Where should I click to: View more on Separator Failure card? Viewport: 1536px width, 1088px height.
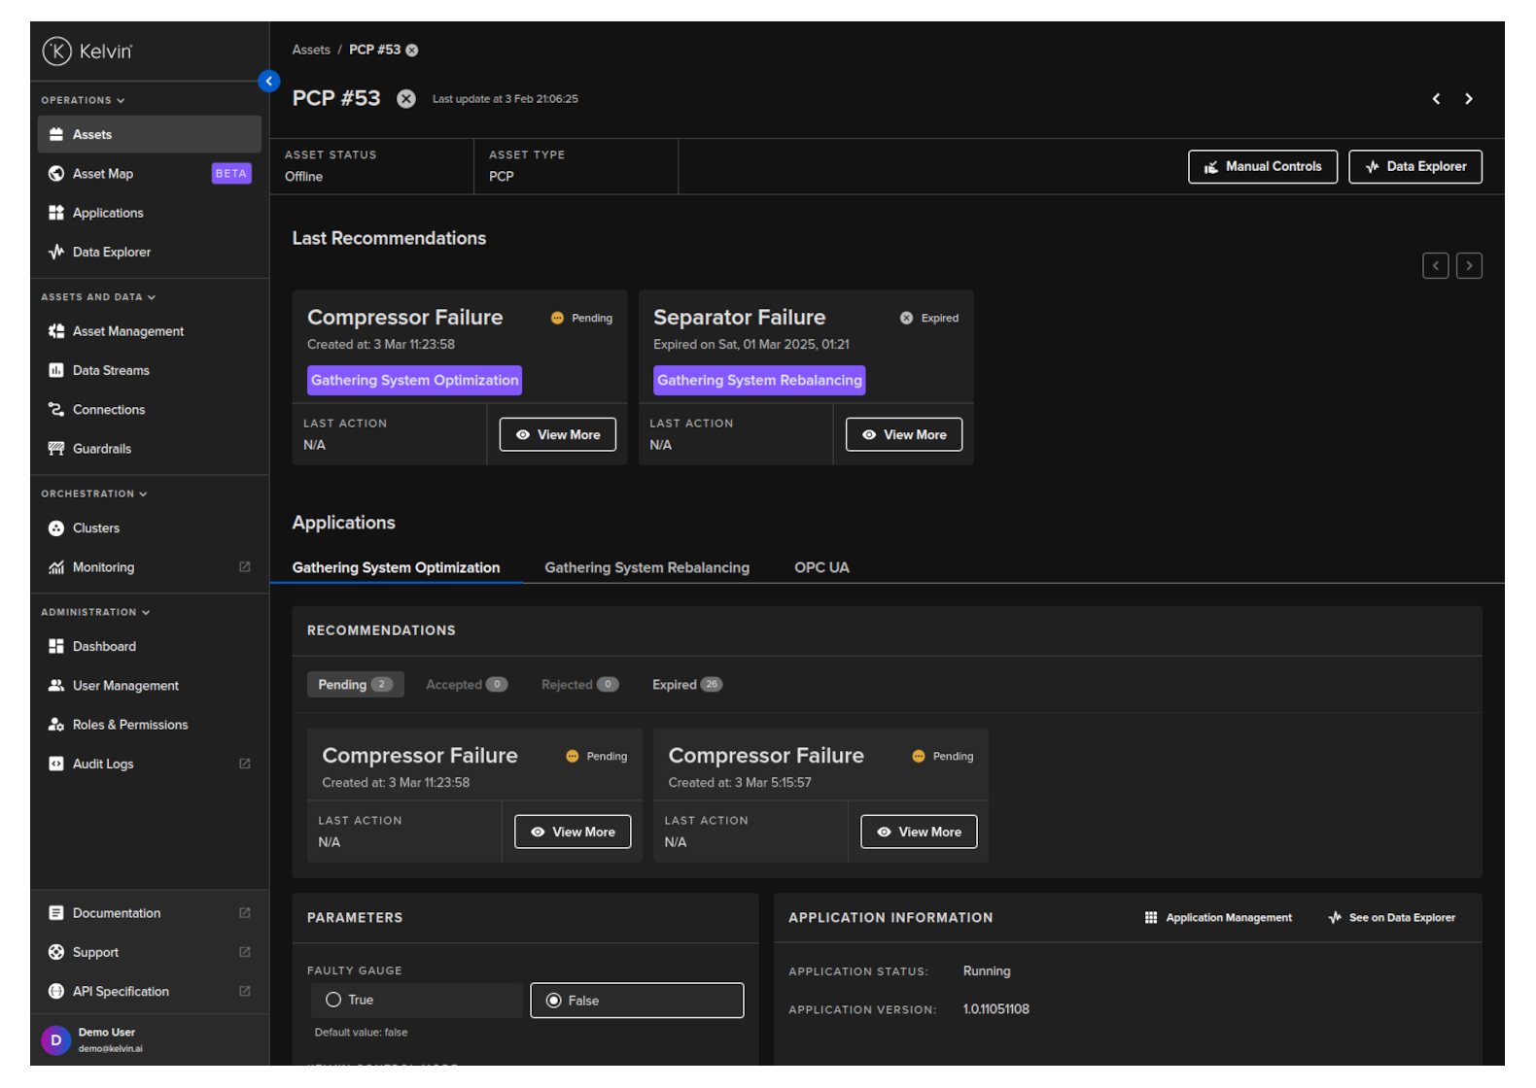coord(903,435)
